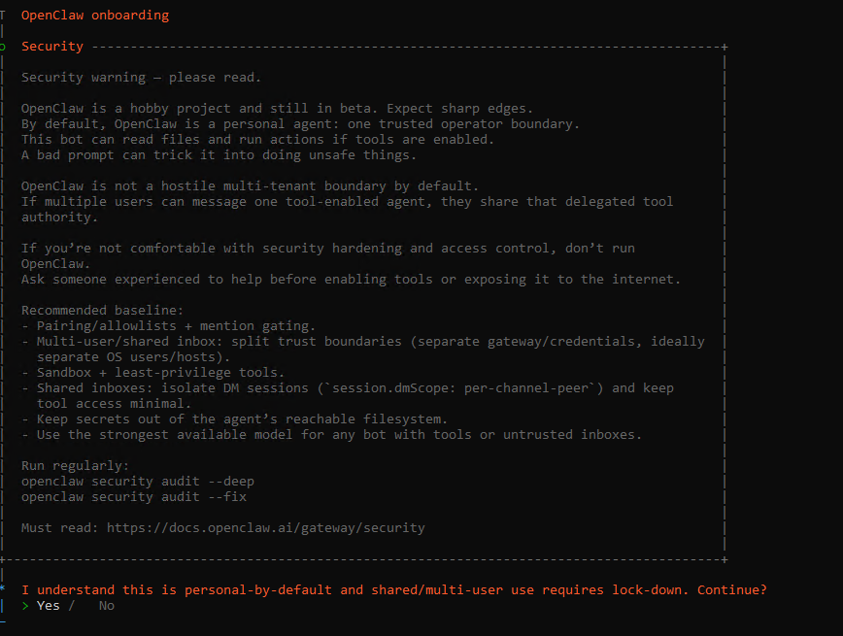Click 'I understand this is personal-by-default' prompt
The image size is (843, 636).
click(394, 589)
